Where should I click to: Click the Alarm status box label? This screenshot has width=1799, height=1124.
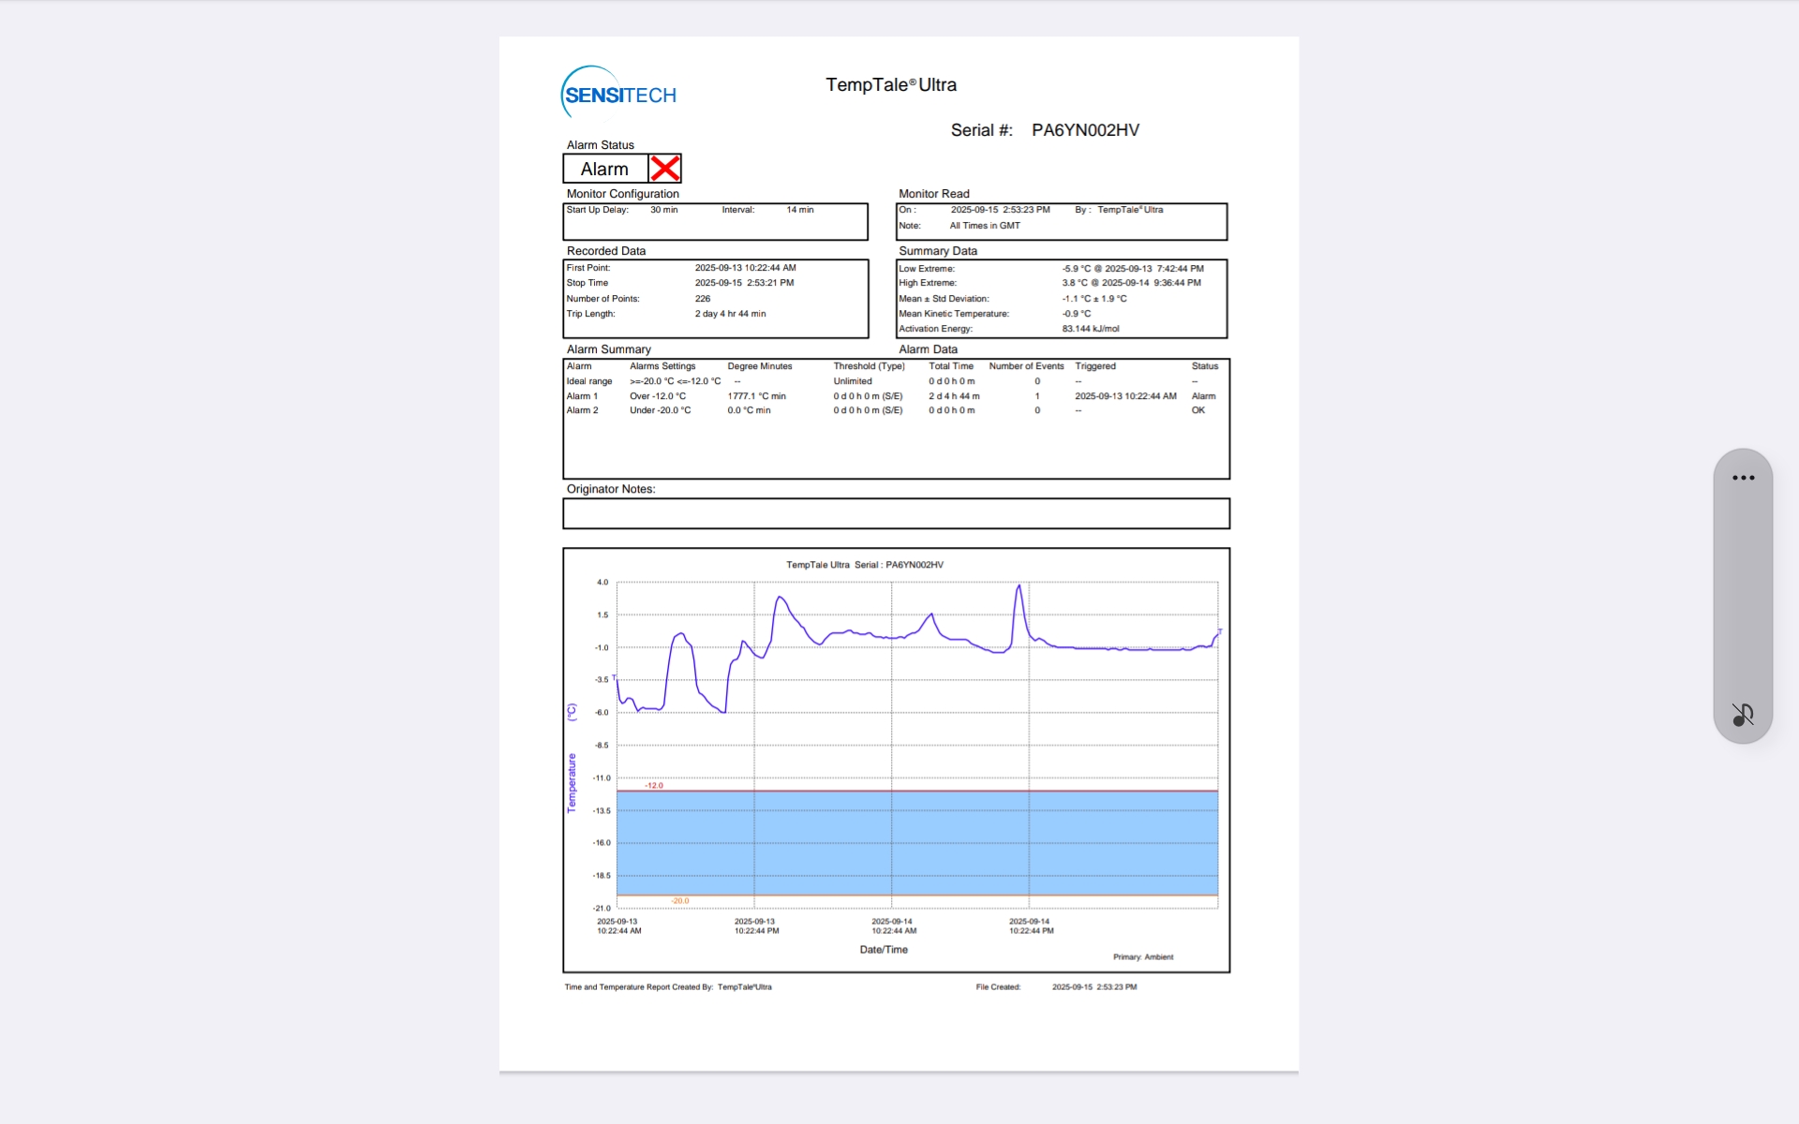tap(604, 170)
